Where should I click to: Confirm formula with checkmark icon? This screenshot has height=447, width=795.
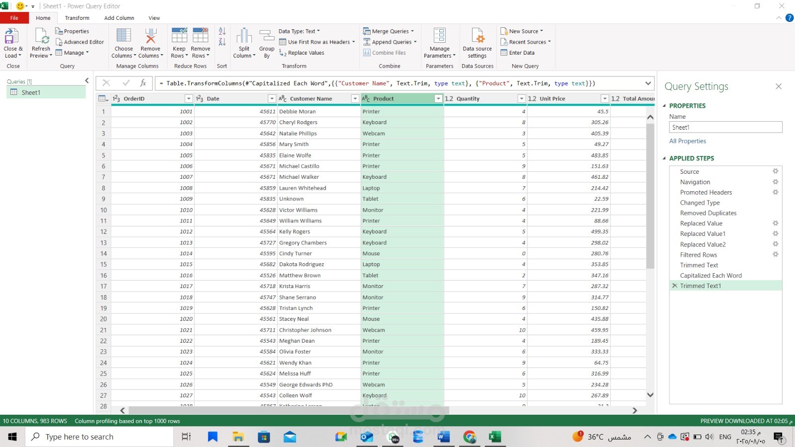[x=126, y=83]
